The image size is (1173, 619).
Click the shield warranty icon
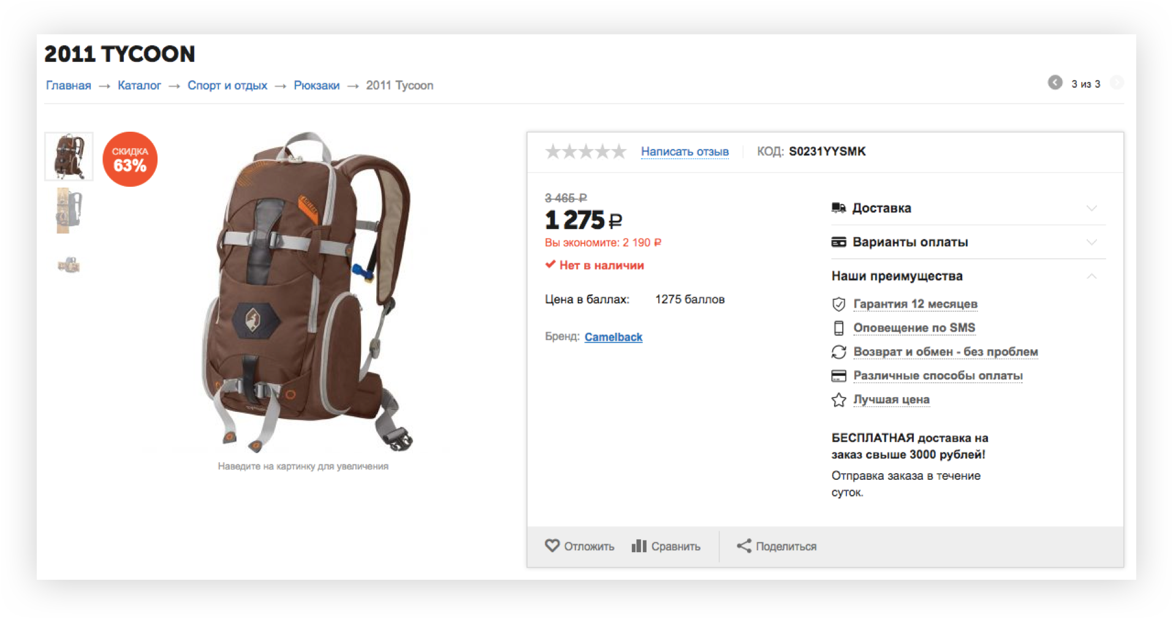tap(838, 304)
